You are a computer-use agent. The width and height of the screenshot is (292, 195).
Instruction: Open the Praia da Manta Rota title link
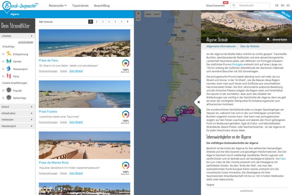click(x=54, y=162)
